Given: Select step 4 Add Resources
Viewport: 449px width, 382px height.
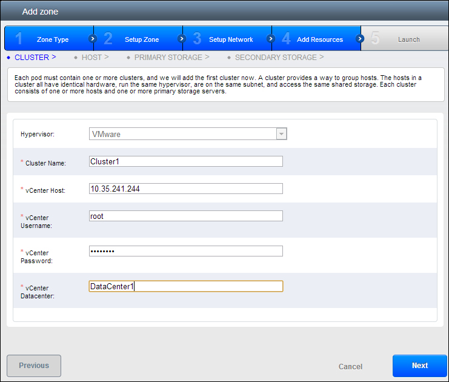Looking at the screenshot, I should pos(316,39).
